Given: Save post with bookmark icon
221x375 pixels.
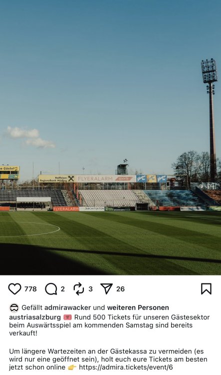Looking at the screenshot, I should coord(206,289).
